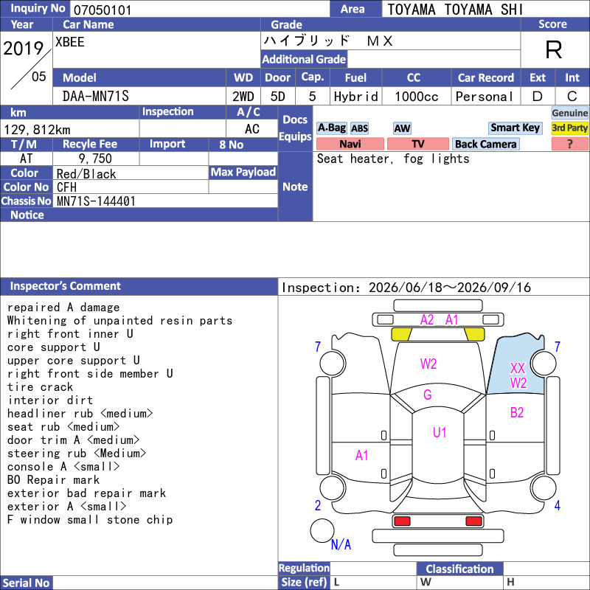The image size is (590, 590).
Task: Click the red question mark badge
Action: point(569,144)
